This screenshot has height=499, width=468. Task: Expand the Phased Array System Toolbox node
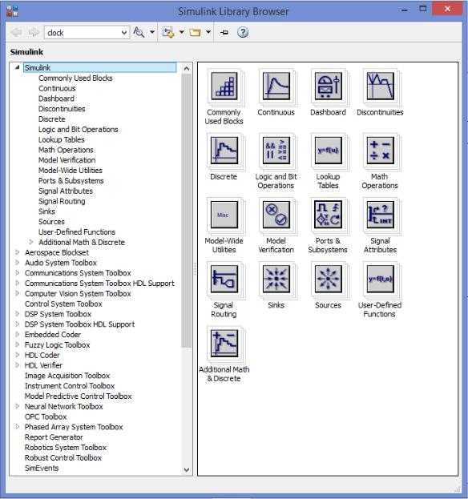pos(18,426)
